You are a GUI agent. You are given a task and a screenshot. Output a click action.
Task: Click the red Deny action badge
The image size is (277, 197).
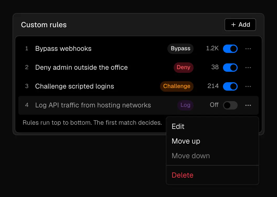(183, 68)
